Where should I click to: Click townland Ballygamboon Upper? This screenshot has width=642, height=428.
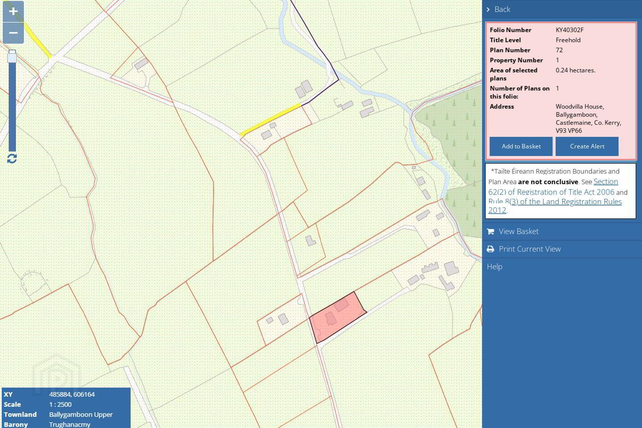pos(81,415)
